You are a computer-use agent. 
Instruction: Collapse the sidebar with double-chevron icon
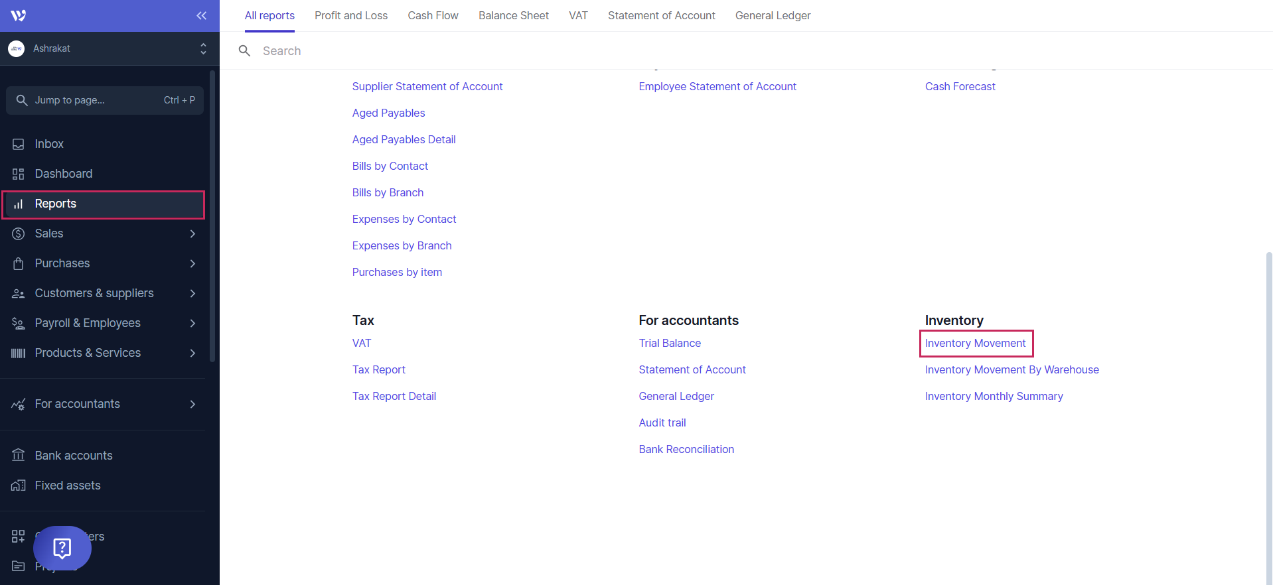pos(201,15)
